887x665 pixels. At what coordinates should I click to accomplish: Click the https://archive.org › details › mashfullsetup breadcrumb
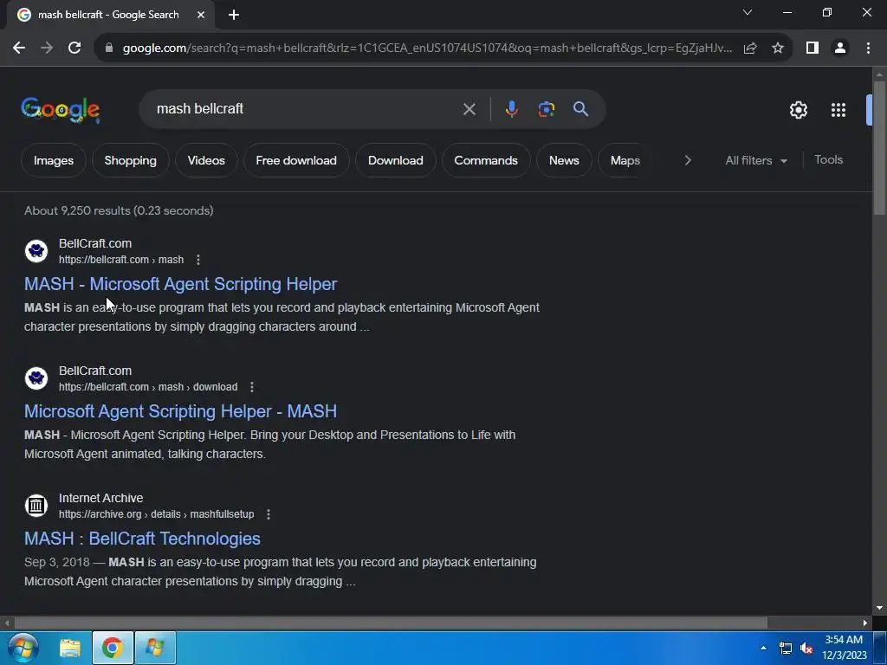[156, 514]
